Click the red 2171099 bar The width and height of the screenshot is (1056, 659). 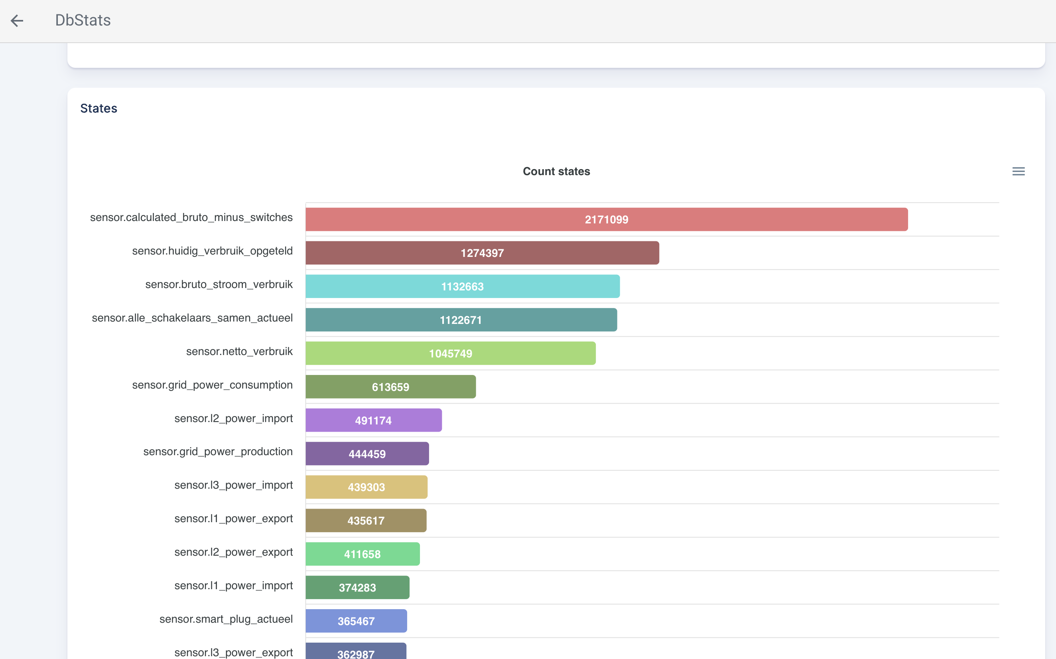click(607, 219)
